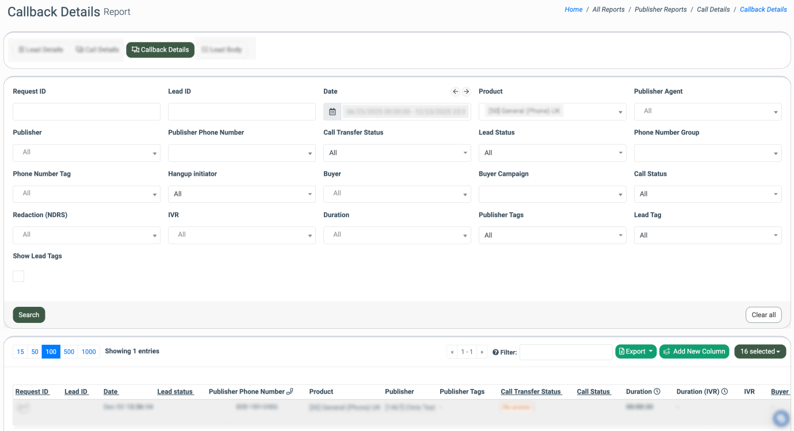The image size is (794, 431).
Task: Open the 16 selected columns dropdown
Action: tap(759, 352)
